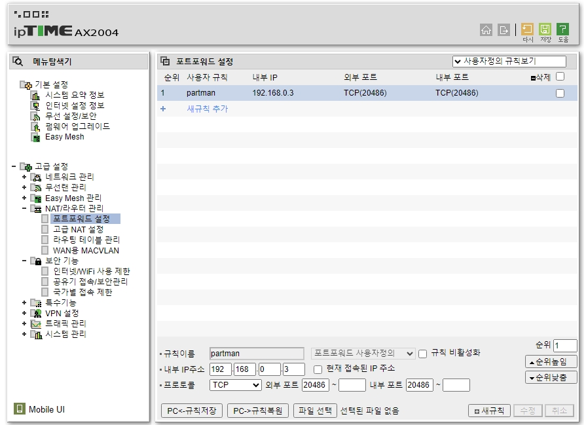
Task: Click the 네트워크 관리 icon
Action: pyautogui.click(x=36, y=177)
